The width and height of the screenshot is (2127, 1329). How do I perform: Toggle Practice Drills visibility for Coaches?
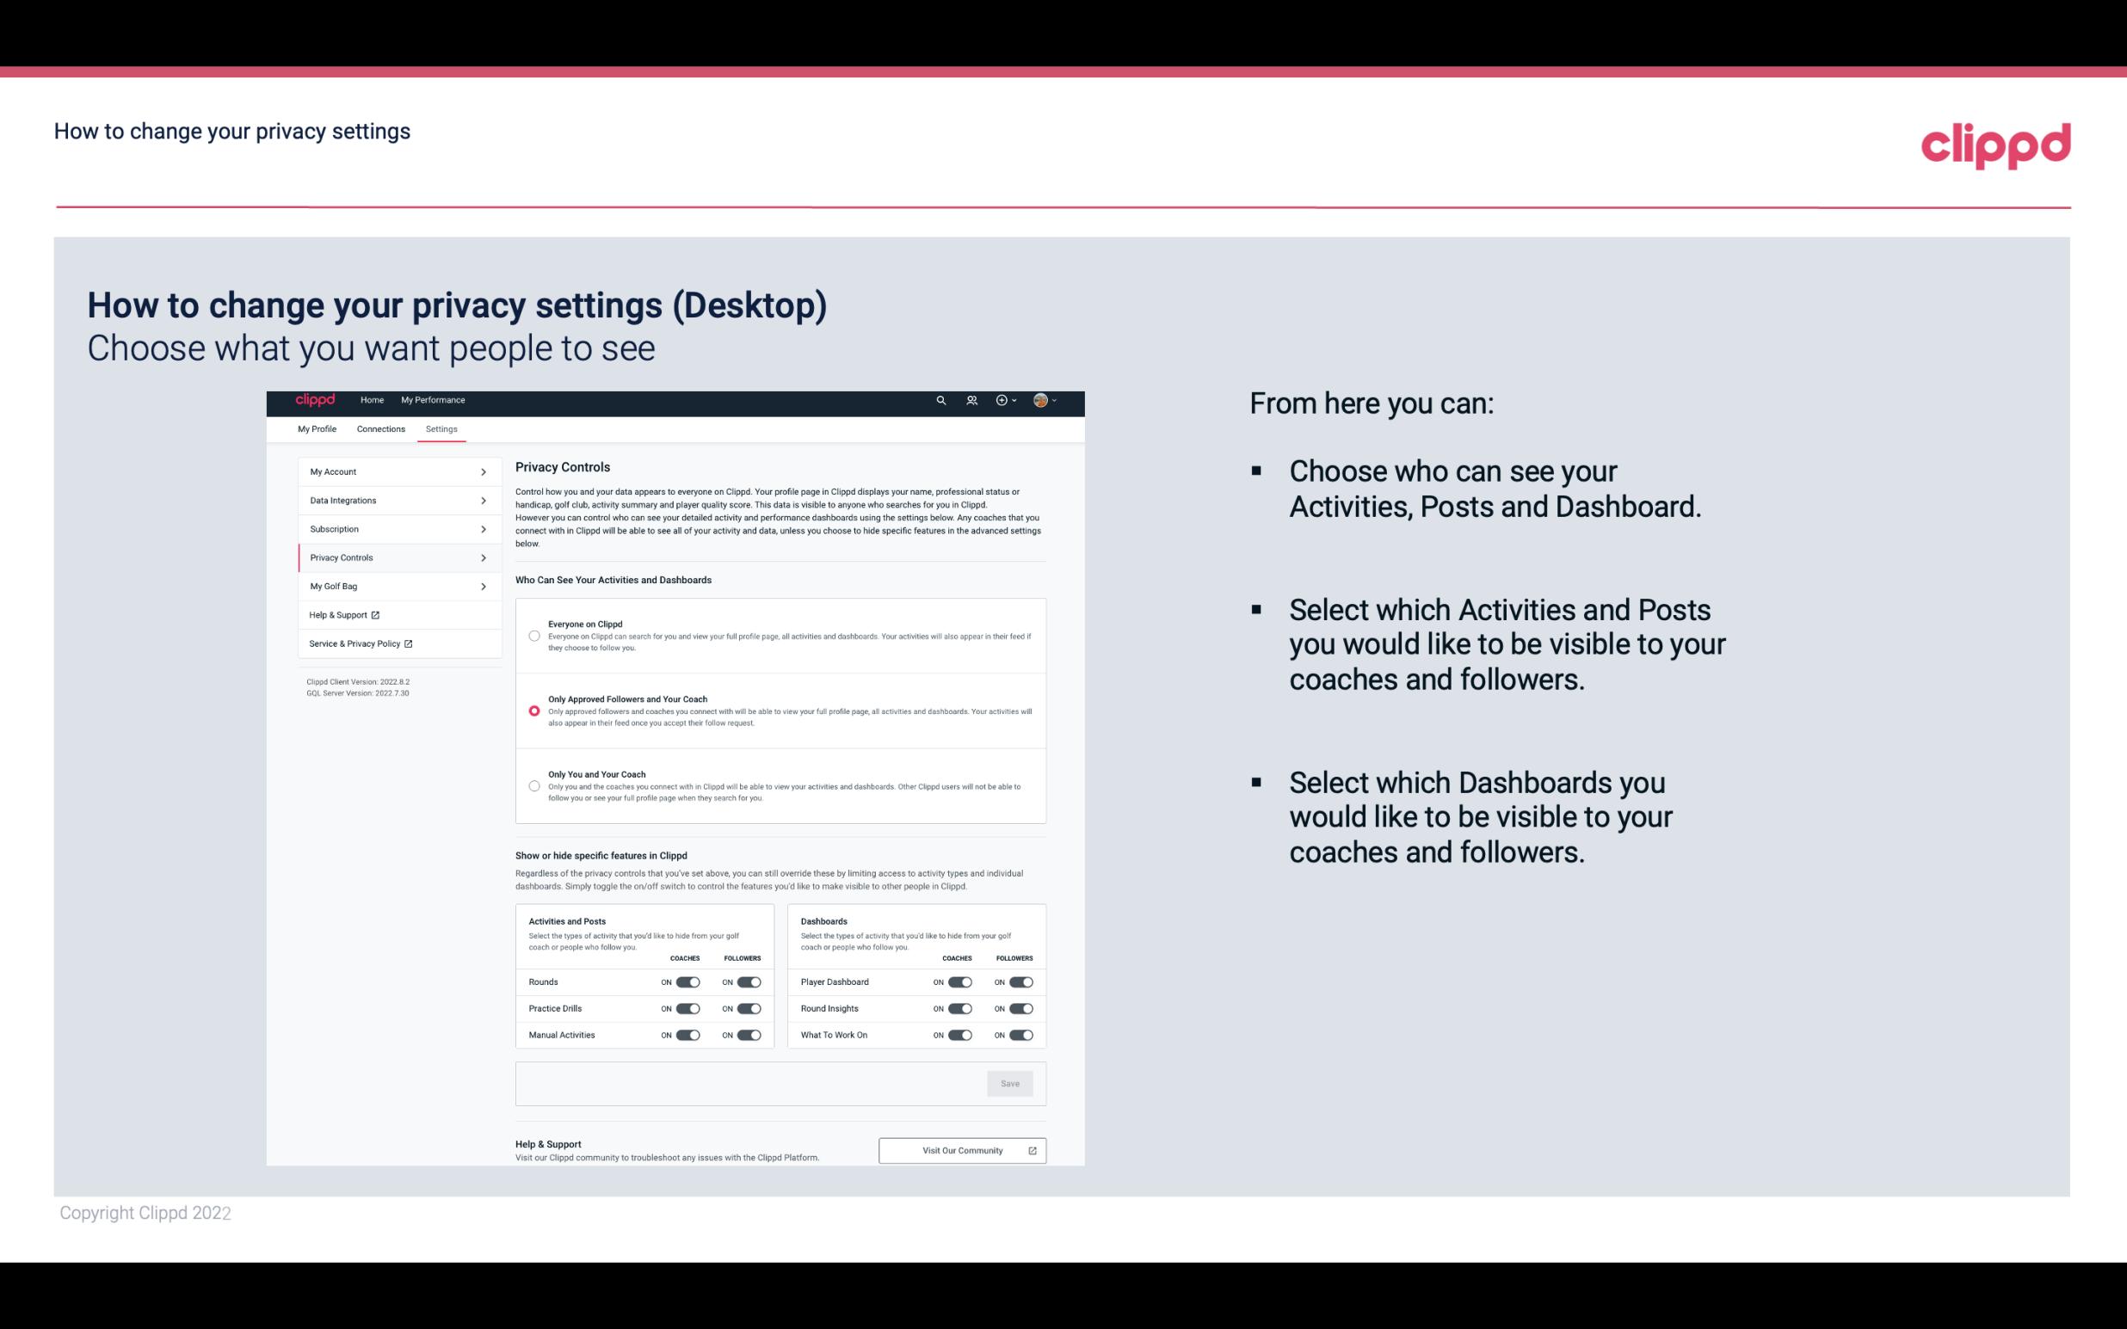(x=687, y=1007)
